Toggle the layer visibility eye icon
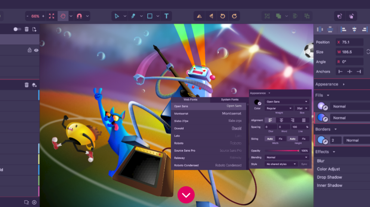This screenshot has height=207, width=370. coord(36,50)
